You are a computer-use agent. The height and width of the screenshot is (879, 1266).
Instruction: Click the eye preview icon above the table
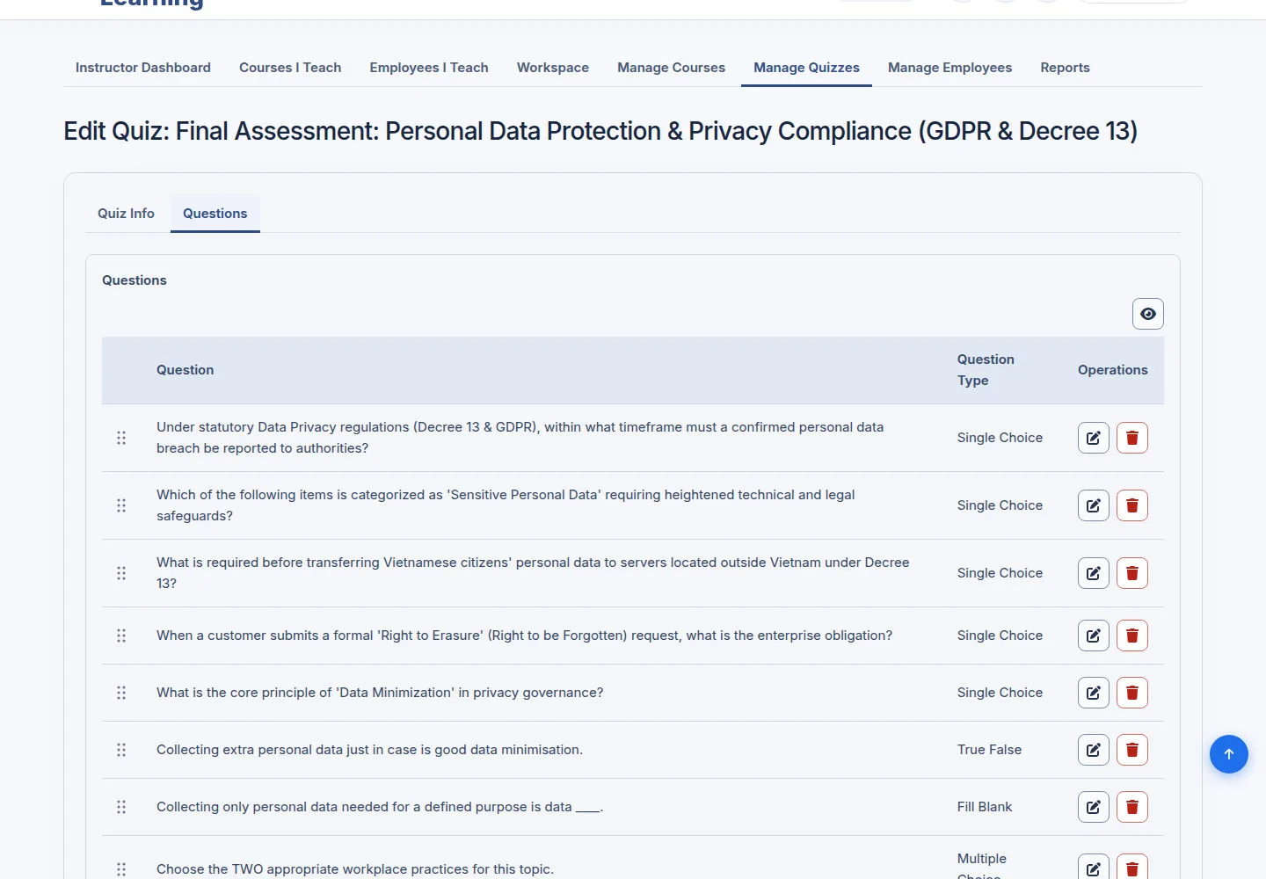click(1148, 314)
